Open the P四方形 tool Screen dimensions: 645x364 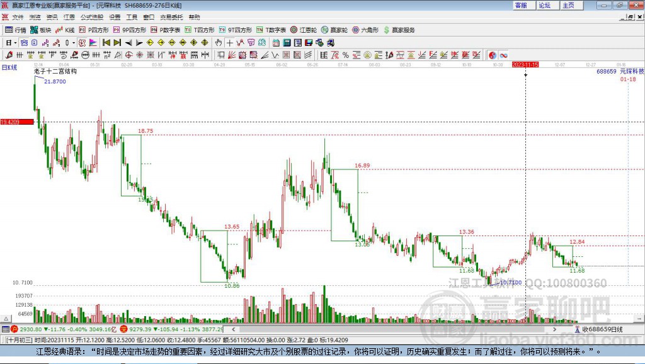click(94, 30)
